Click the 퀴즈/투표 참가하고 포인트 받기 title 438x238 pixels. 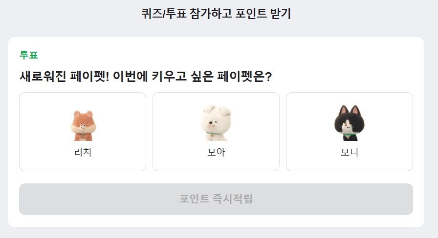(216, 14)
